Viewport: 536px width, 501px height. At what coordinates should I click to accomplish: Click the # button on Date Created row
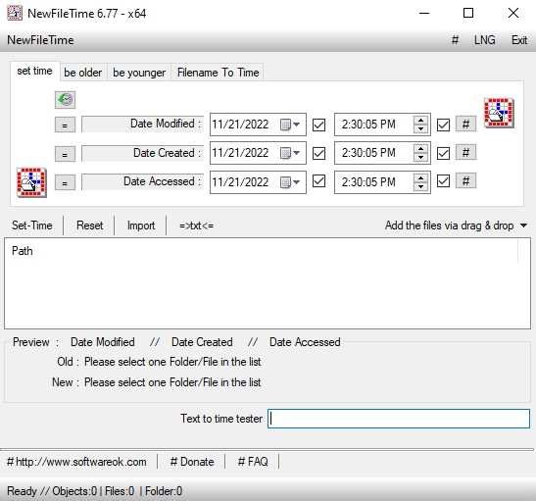point(465,153)
